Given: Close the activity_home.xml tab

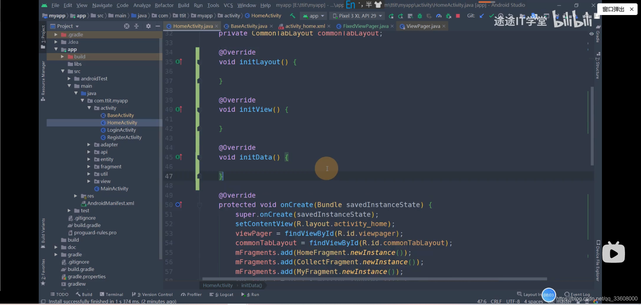Looking at the screenshot, I should (329, 26).
